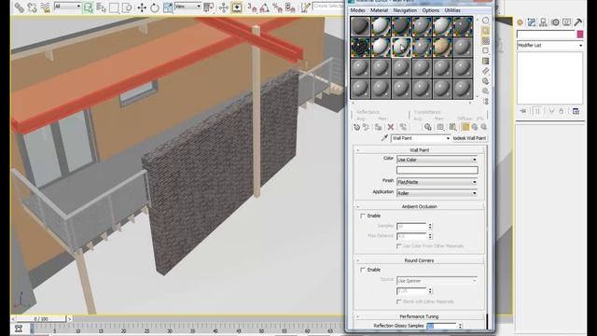Image resolution: width=597 pixels, height=336 pixels.
Task: Click the Unlink Selection tool
Action: pyautogui.click(x=32, y=7)
